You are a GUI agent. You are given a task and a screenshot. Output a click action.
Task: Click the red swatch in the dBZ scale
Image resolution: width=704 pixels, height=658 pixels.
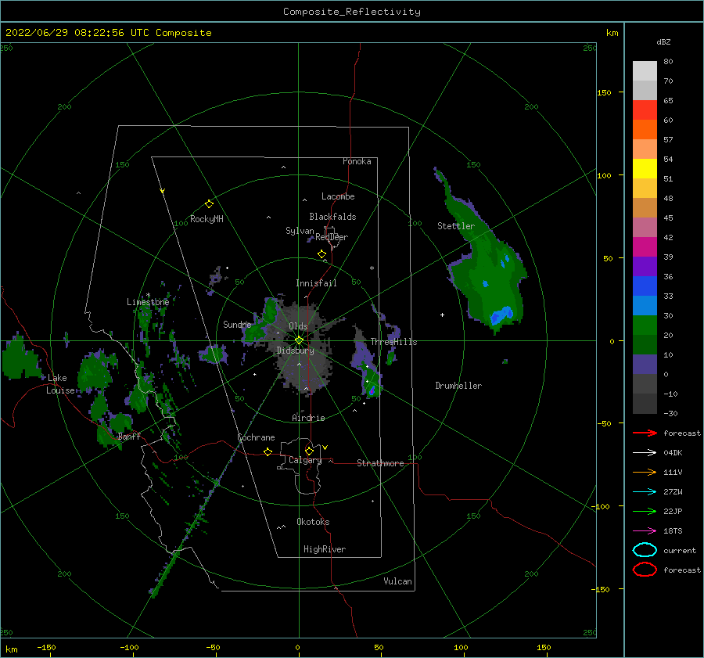click(645, 110)
